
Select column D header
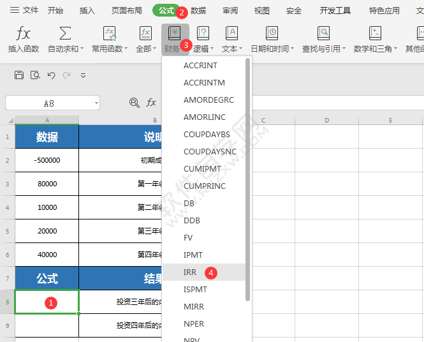pos(326,121)
